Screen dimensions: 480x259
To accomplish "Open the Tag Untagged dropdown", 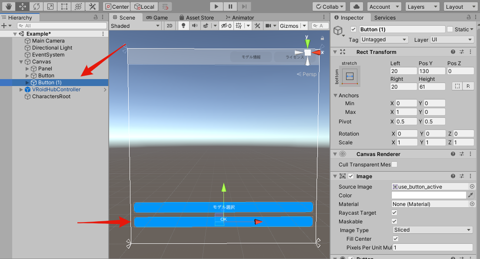I will pos(384,40).
